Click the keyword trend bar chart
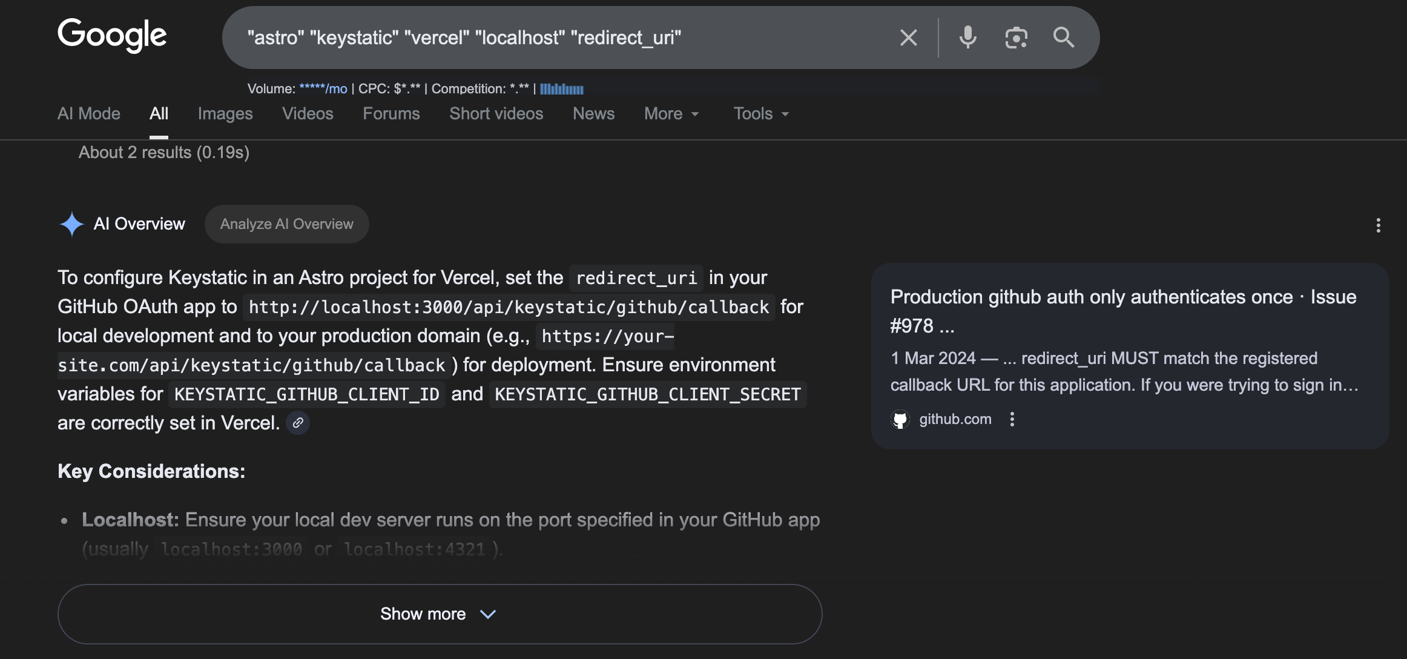 point(562,89)
